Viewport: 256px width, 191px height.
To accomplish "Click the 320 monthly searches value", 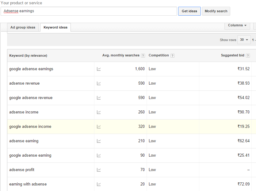I will (x=141, y=126).
